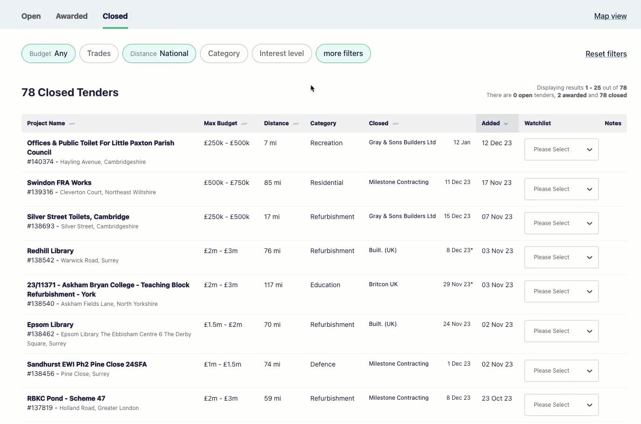Open Redhill Library project
The height and width of the screenshot is (424, 641).
(x=50, y=251)
